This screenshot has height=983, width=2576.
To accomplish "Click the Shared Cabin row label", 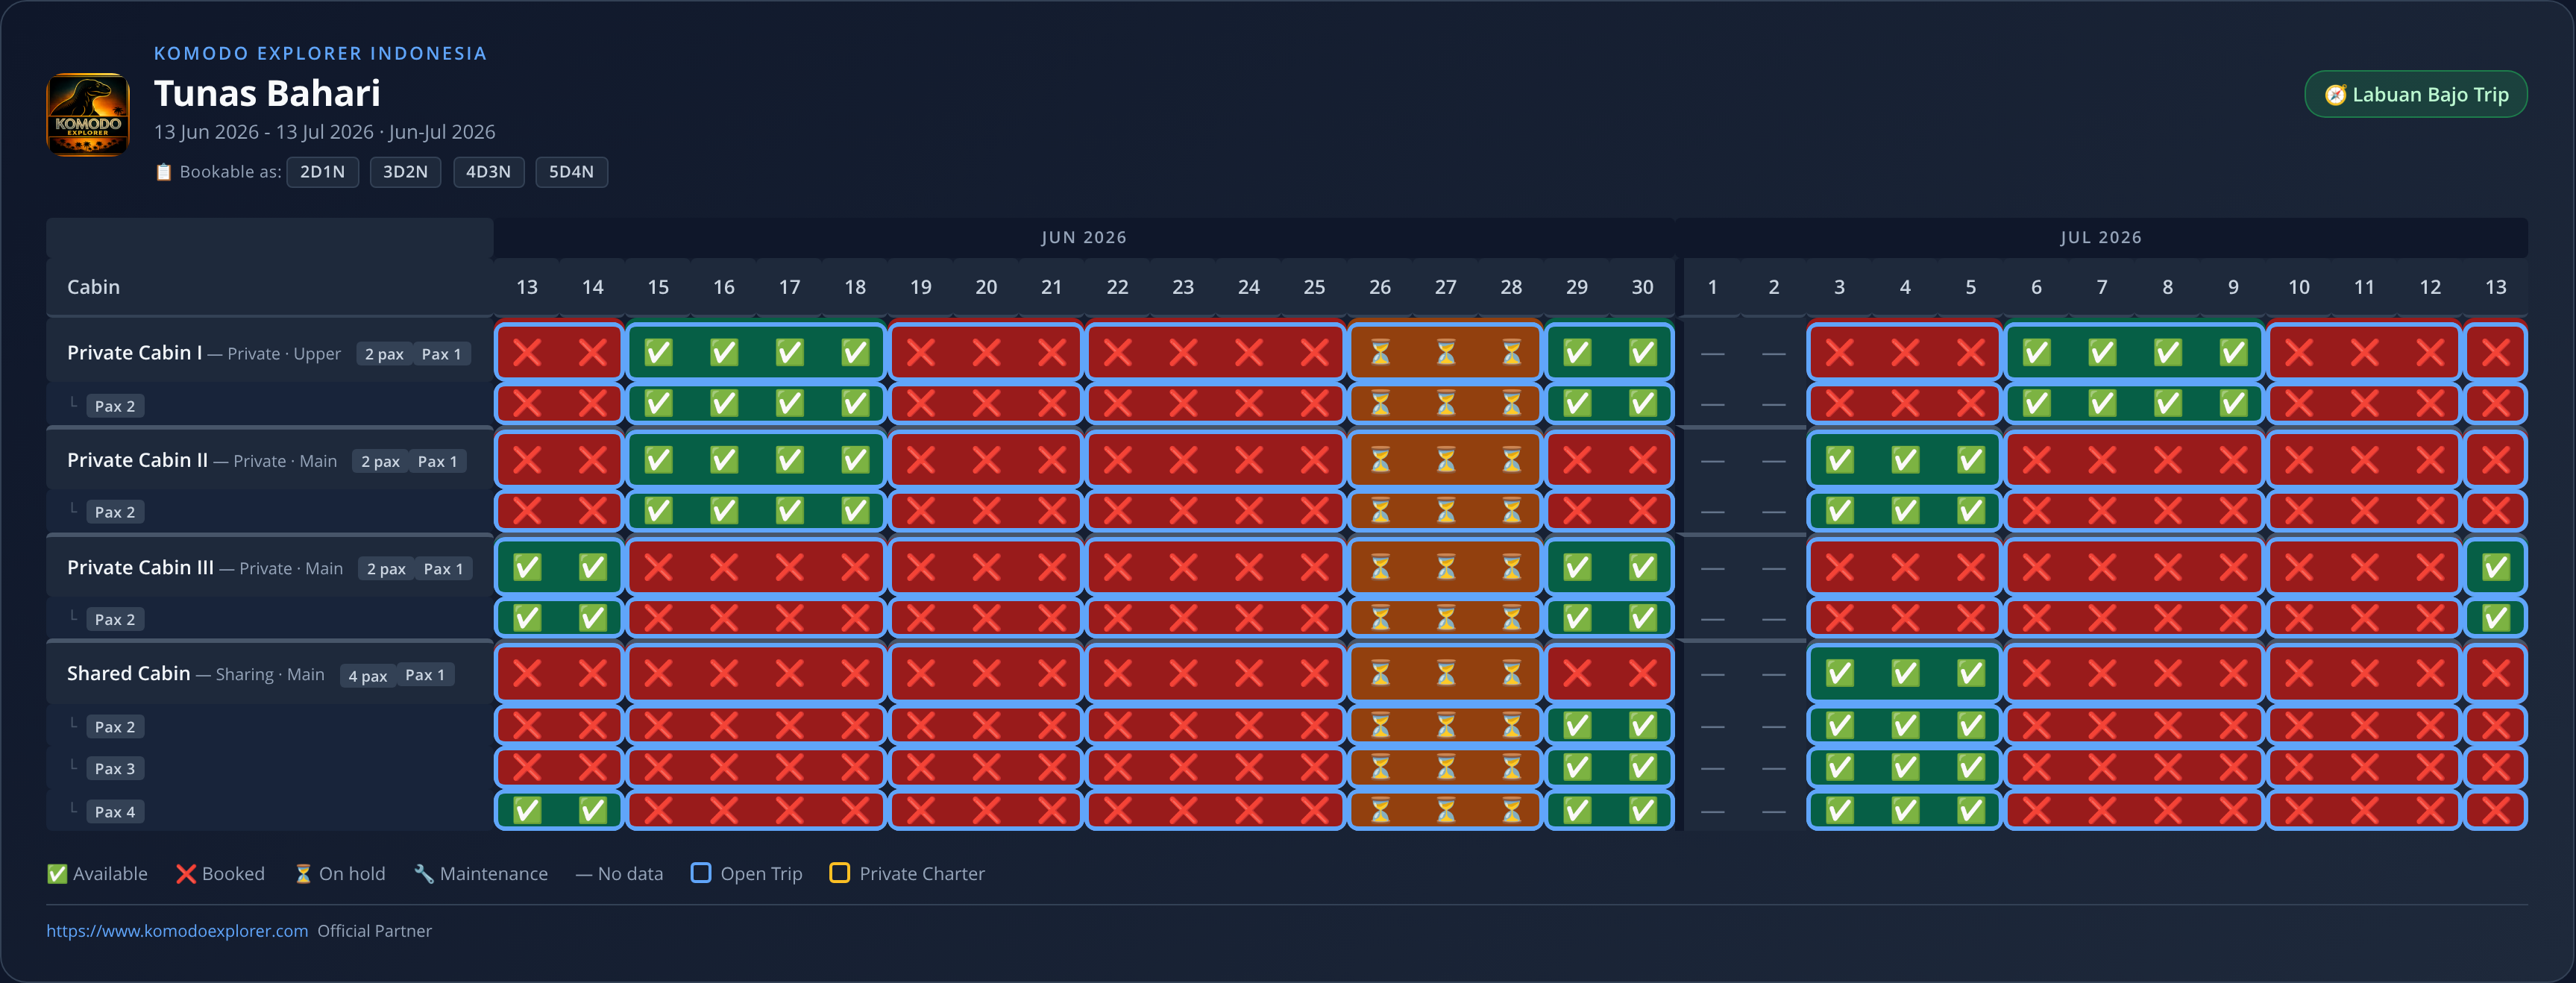I will pyautogui.click(x=128, y=674).
